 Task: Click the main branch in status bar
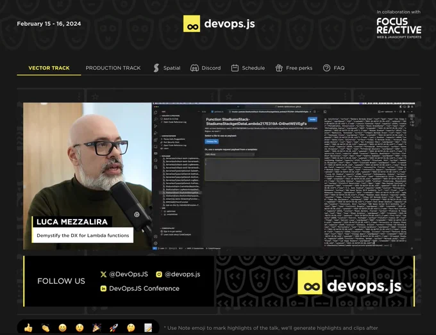162,249
